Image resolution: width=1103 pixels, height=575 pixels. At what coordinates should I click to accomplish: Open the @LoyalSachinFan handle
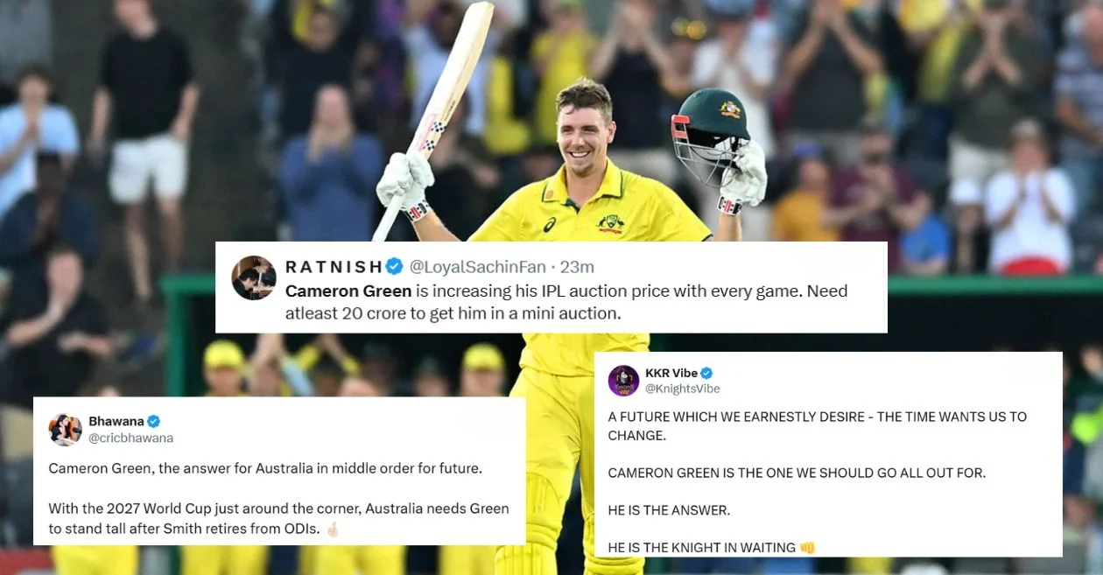point(478,267)
